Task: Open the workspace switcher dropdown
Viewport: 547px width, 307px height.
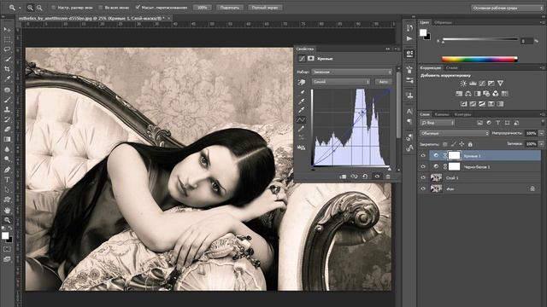Action: 507,8
